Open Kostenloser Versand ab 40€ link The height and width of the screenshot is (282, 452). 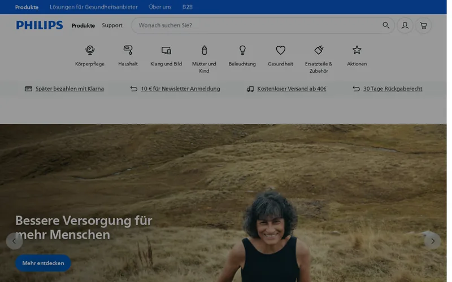292,89
